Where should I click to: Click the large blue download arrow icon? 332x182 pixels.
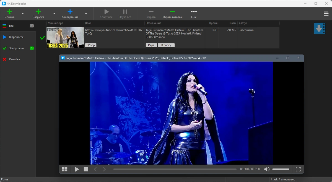320,28
